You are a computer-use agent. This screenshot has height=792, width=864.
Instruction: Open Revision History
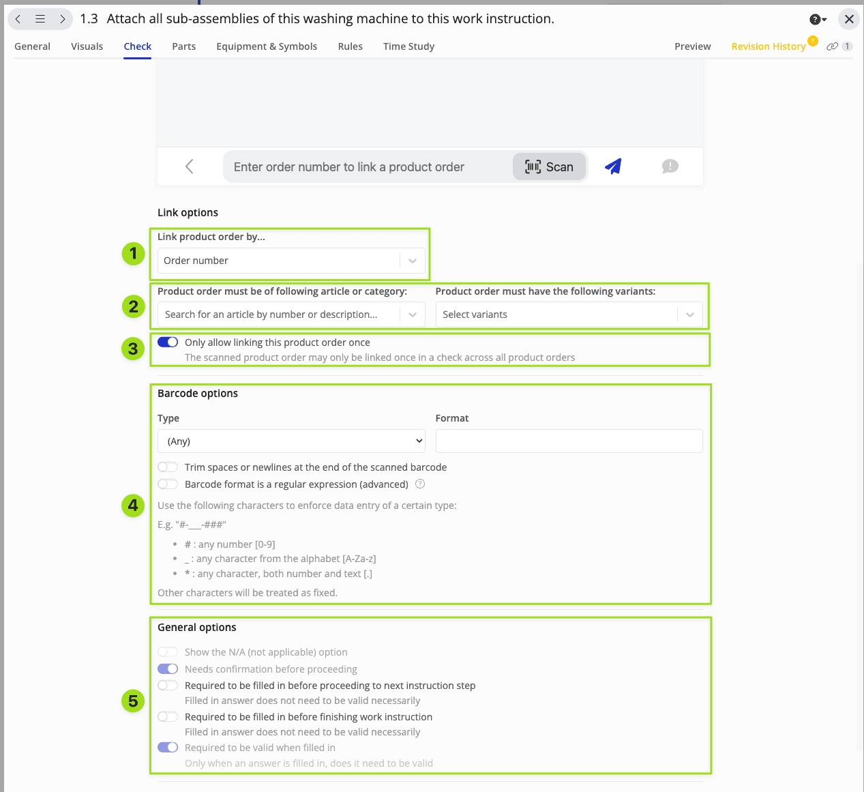pyautogui.click(x=769, y=46)
